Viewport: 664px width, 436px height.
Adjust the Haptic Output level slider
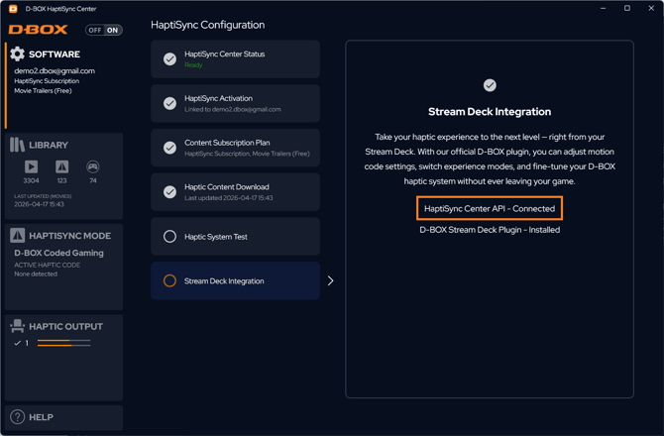tap(63, 343)
